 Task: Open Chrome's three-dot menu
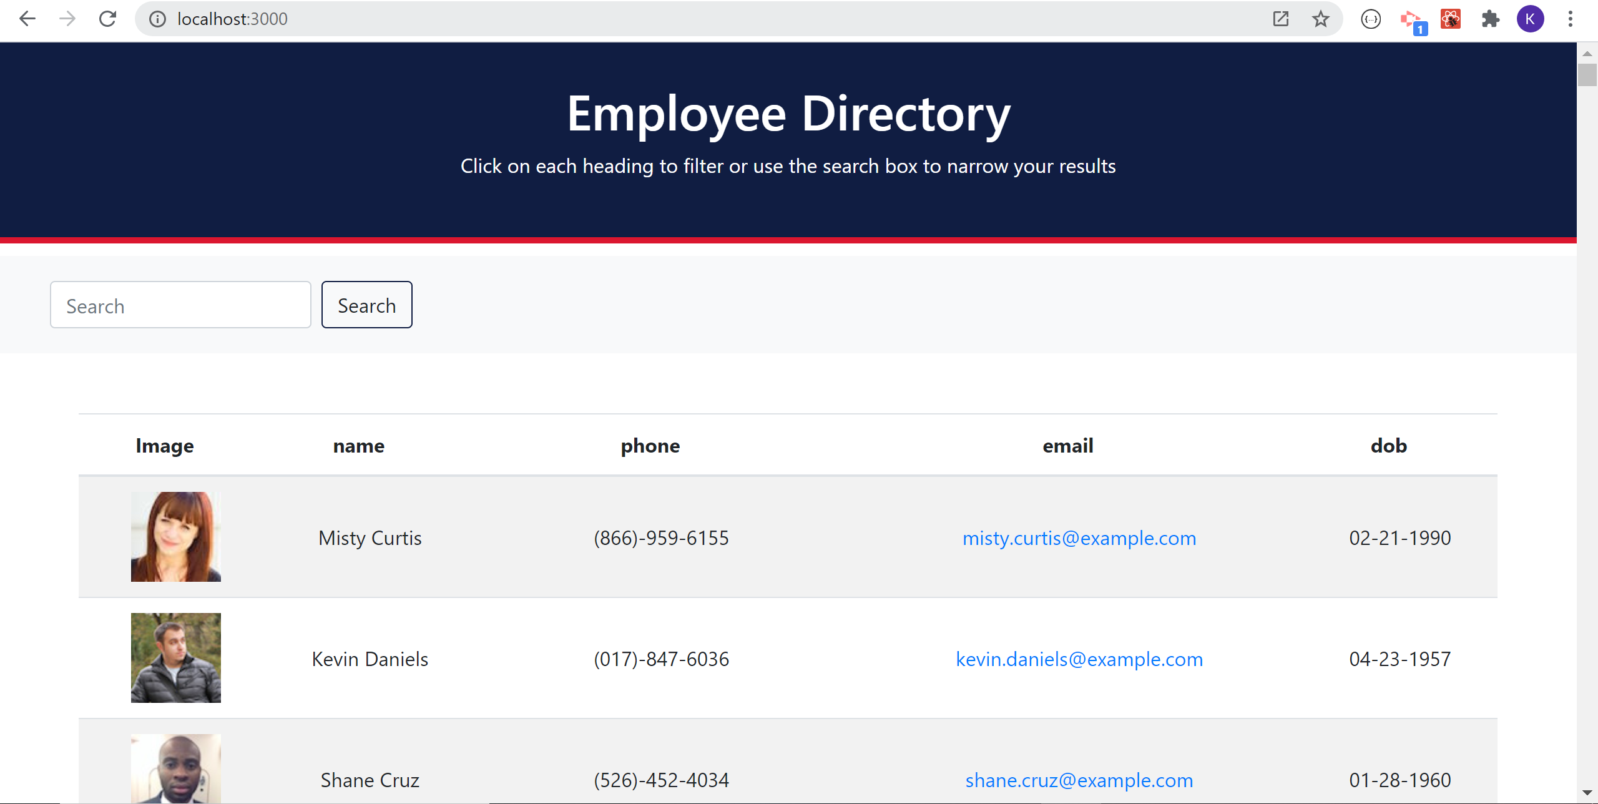[x=1571, y=19]
